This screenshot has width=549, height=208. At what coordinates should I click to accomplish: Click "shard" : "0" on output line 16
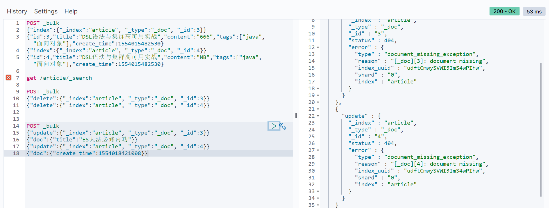click(x=377, y=75)
